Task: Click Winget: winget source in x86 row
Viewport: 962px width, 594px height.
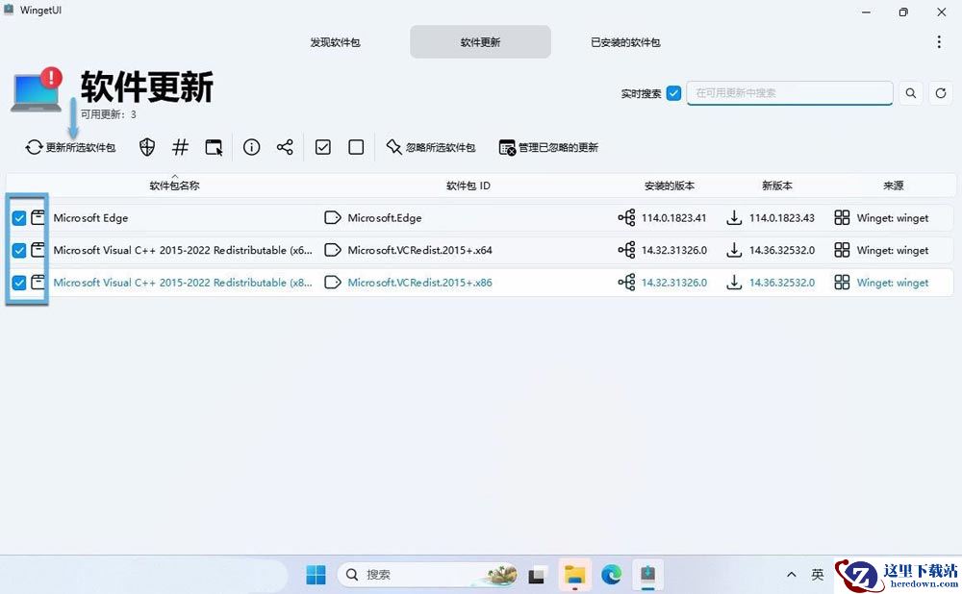Action: 893,283
